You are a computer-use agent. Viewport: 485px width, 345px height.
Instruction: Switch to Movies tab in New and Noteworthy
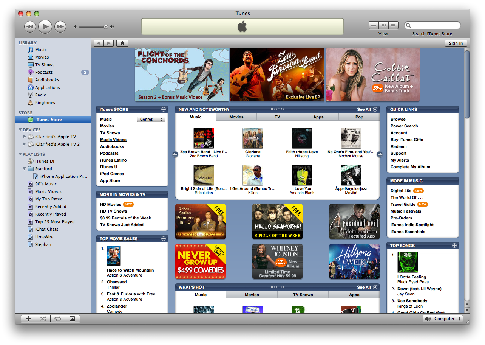pos(236,117)
